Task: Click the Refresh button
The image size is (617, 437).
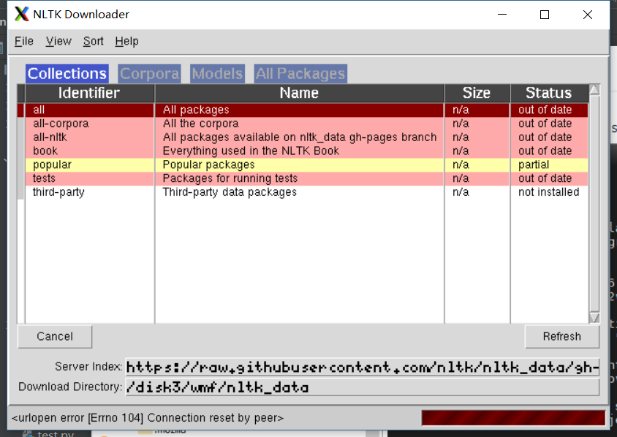Action: [562, 337]
